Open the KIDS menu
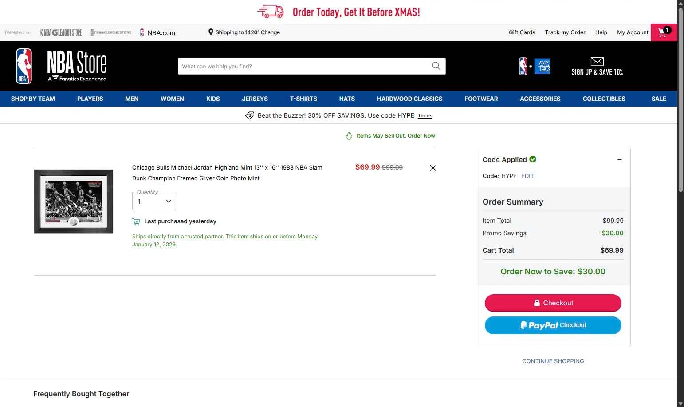684x407 pixels. (x=213, y=99)
